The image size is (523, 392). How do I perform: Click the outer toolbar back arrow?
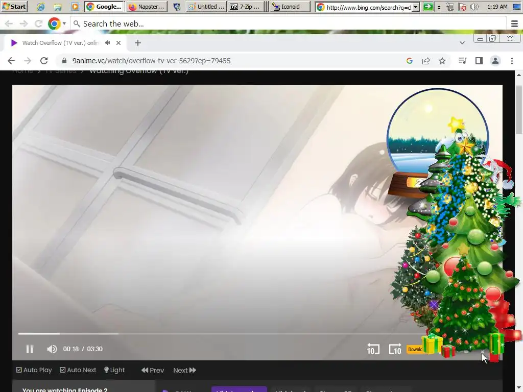[9, 23]
